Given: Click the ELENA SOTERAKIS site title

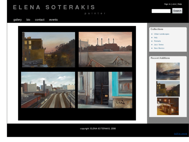Looking at the screenshot, I should pyautogui.click(x=54, y=7).
